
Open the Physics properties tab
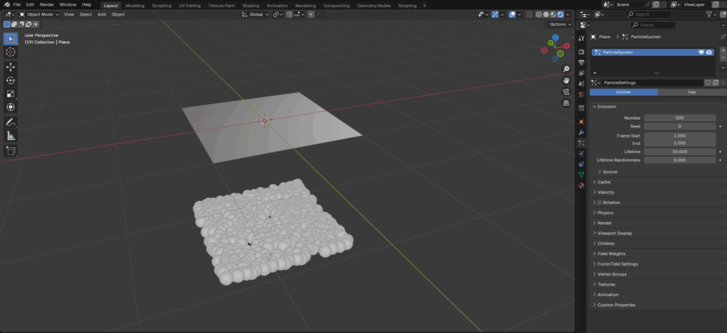pyautogui.click(x=581, y=154)
